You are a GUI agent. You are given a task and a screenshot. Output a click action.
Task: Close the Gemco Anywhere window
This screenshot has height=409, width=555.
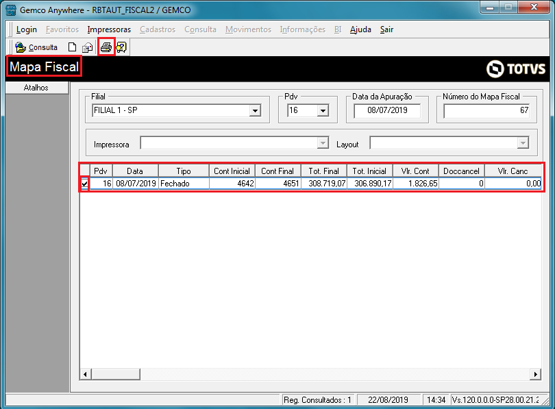point(534,8)
